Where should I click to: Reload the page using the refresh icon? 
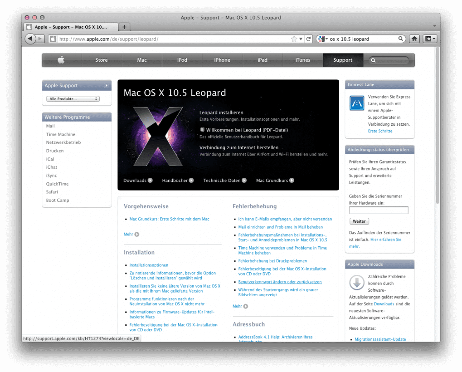pos(308,39)
